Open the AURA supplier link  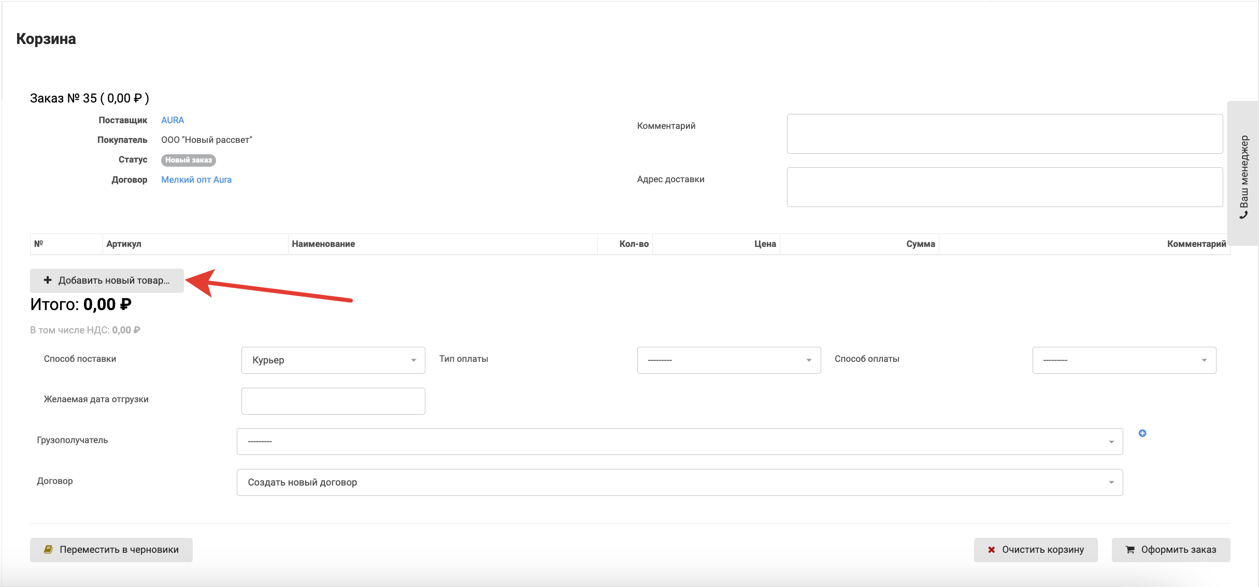click(x=173, y=120)
